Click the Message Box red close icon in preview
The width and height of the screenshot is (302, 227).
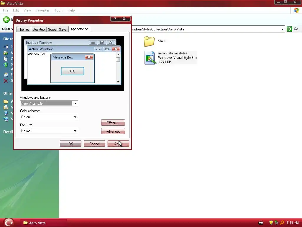click(x=89, y=57)
